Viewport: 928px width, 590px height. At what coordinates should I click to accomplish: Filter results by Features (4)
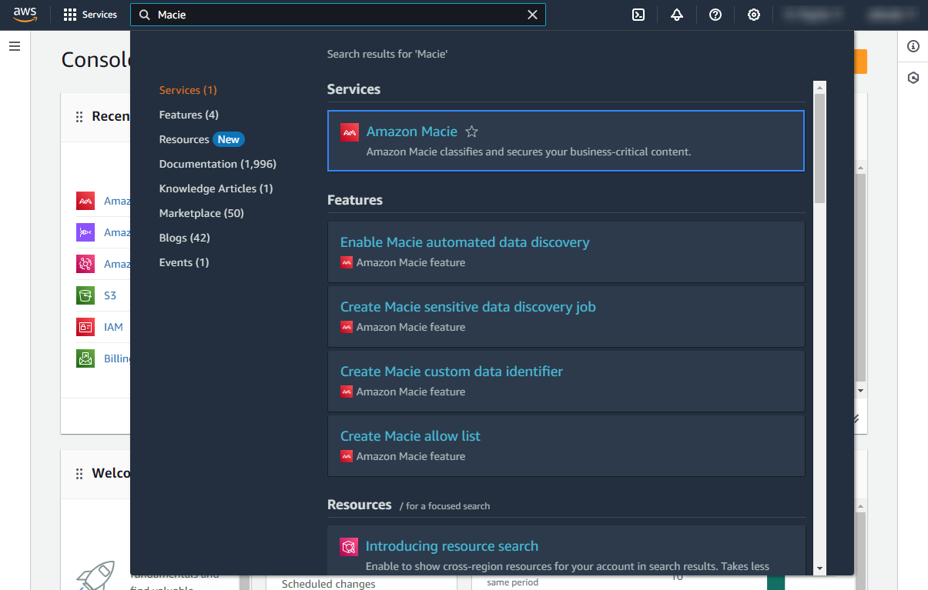[189, 115]
